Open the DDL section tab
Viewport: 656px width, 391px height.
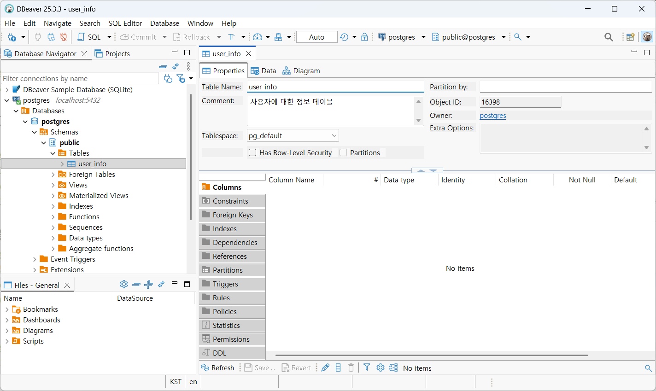tap(232, 353)
